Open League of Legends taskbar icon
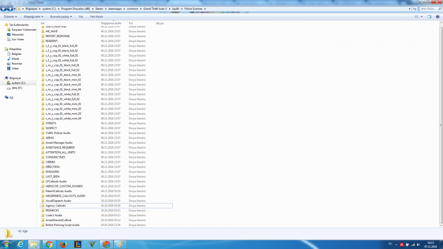The width and height of the screenshot is (443, 249). (78, 245)
